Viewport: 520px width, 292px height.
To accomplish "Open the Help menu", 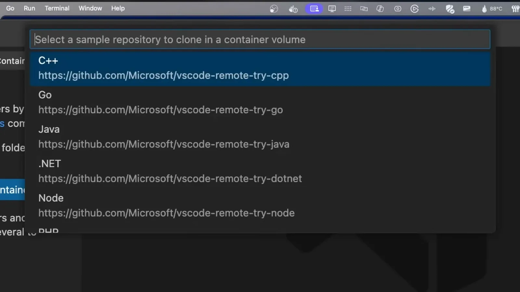I will (x=118, y=8).
